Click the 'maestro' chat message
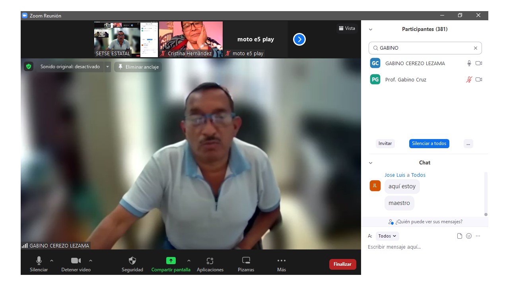Viewport: 509px width, 286px height. (399, 203)
